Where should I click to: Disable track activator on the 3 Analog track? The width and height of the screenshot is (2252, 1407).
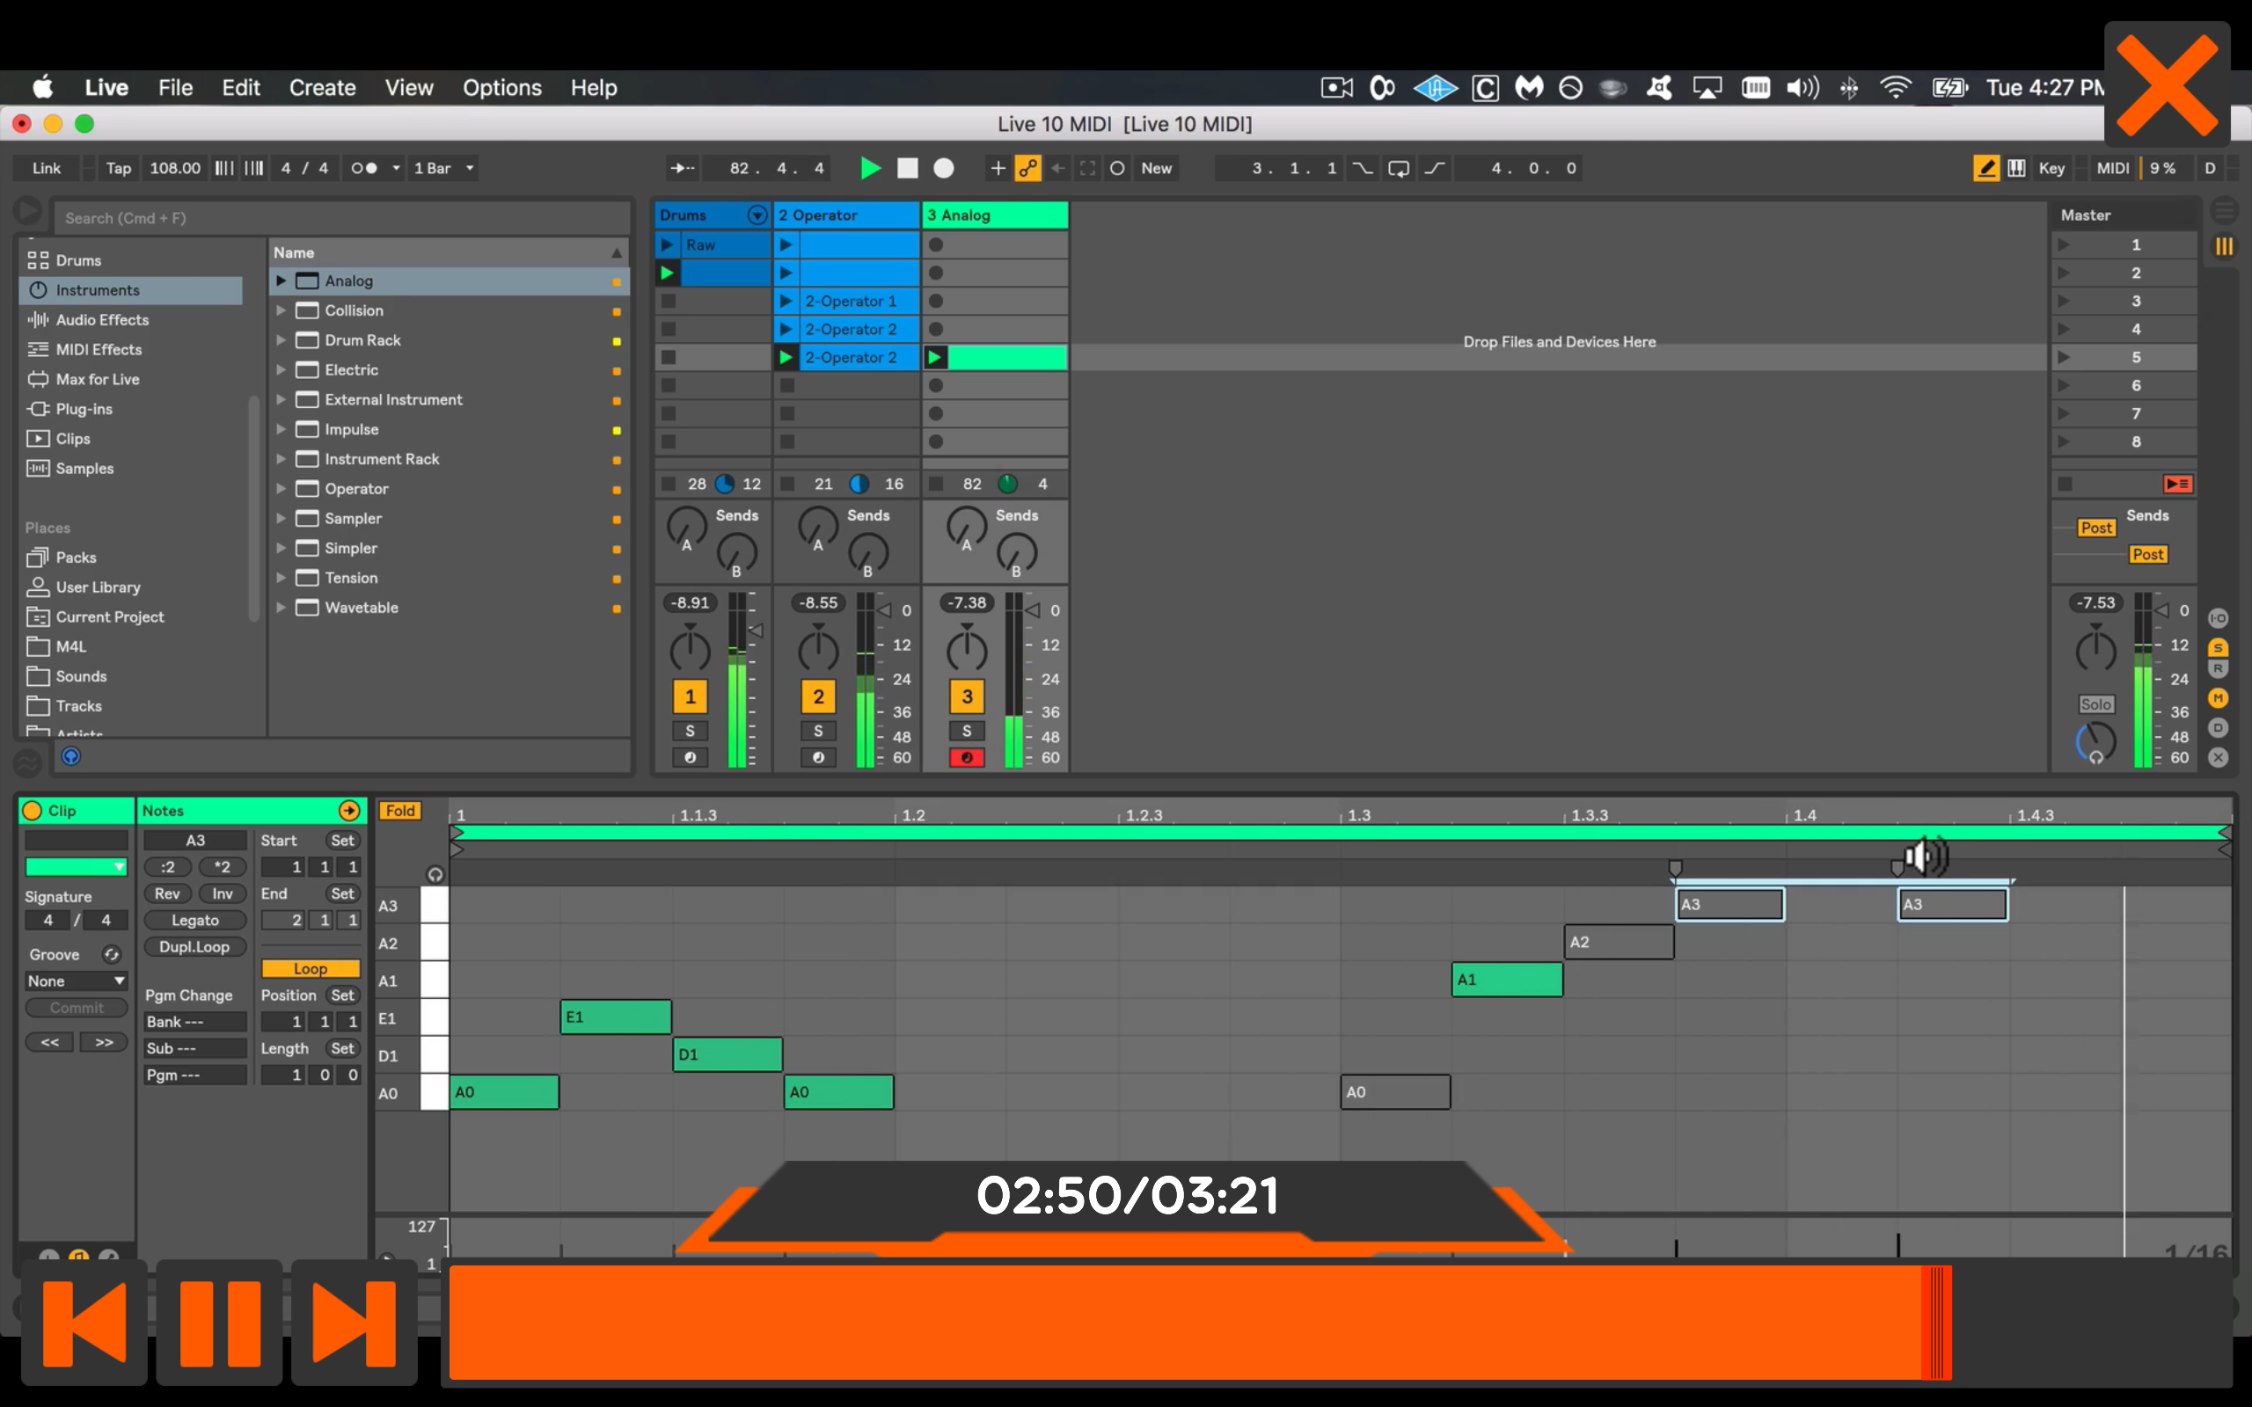pos(966,695)
